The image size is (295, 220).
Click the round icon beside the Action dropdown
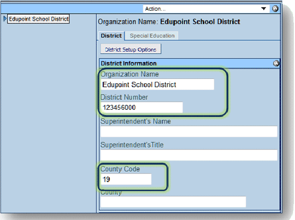pos(275,9)
